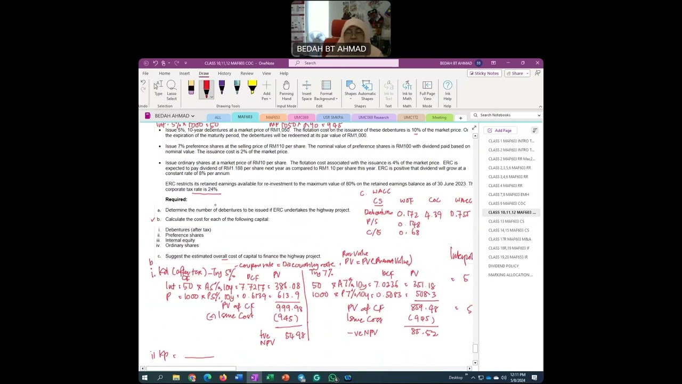Click the Add Page button
682x384 pixels.
pos(500,131)
